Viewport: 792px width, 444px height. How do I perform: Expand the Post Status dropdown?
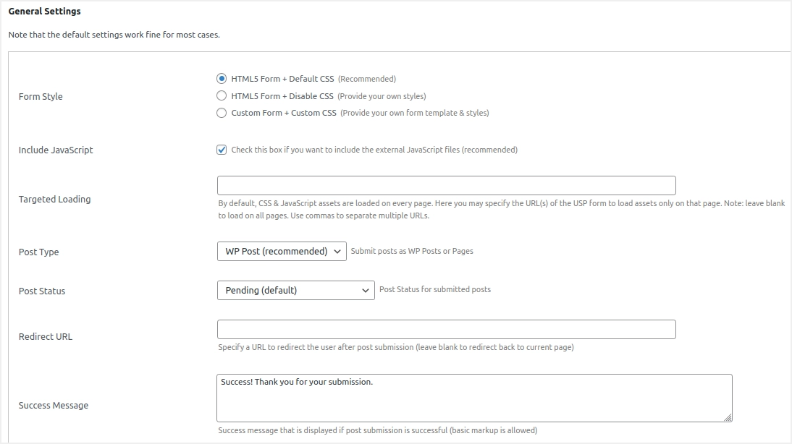click(295, 291)
